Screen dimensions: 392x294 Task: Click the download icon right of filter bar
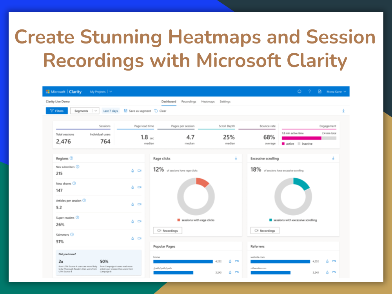343,111
